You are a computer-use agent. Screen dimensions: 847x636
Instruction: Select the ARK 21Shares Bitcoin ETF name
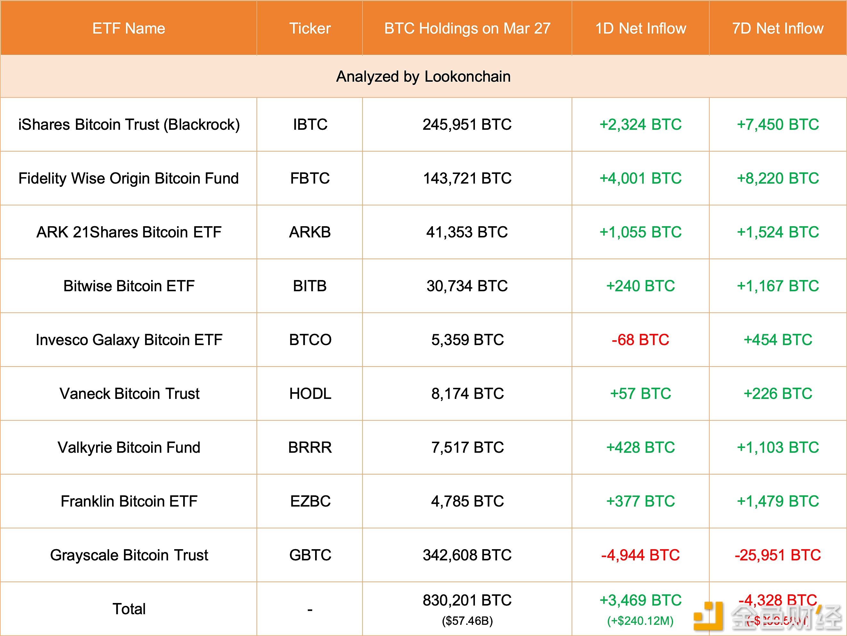coord(129,232)
